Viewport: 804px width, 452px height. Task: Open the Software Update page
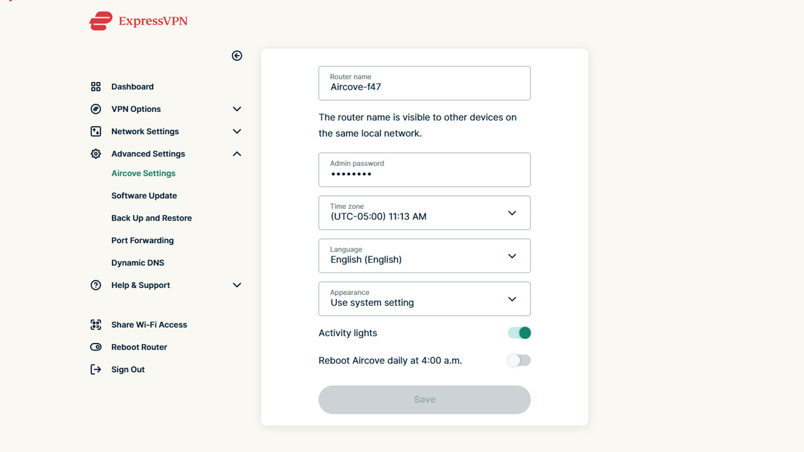tap(144, 196)
